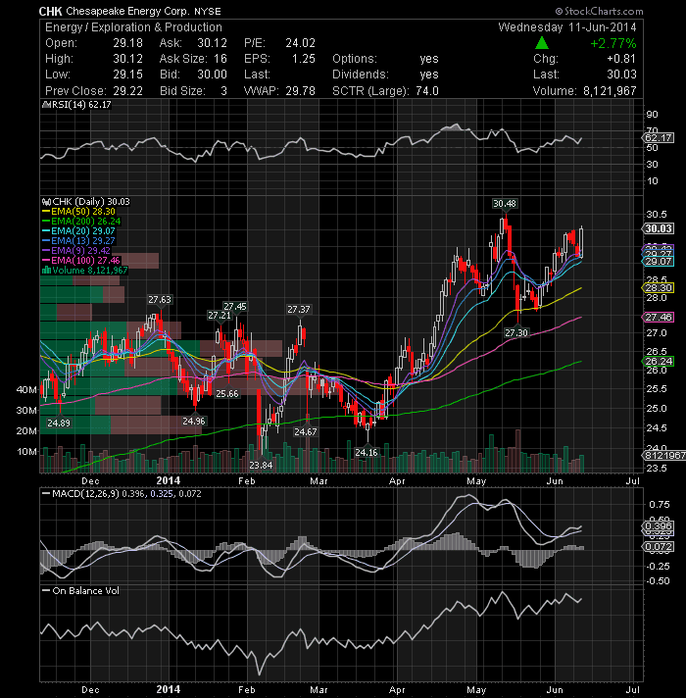Click the High label's value 30.12
This screenshot has height=698, width=686.
pos(127,59)
